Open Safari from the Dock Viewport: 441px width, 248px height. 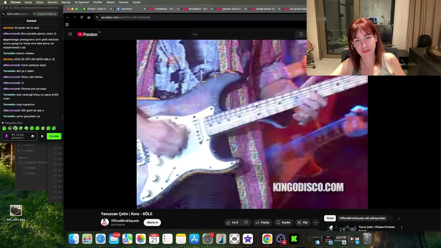point(101,239)
